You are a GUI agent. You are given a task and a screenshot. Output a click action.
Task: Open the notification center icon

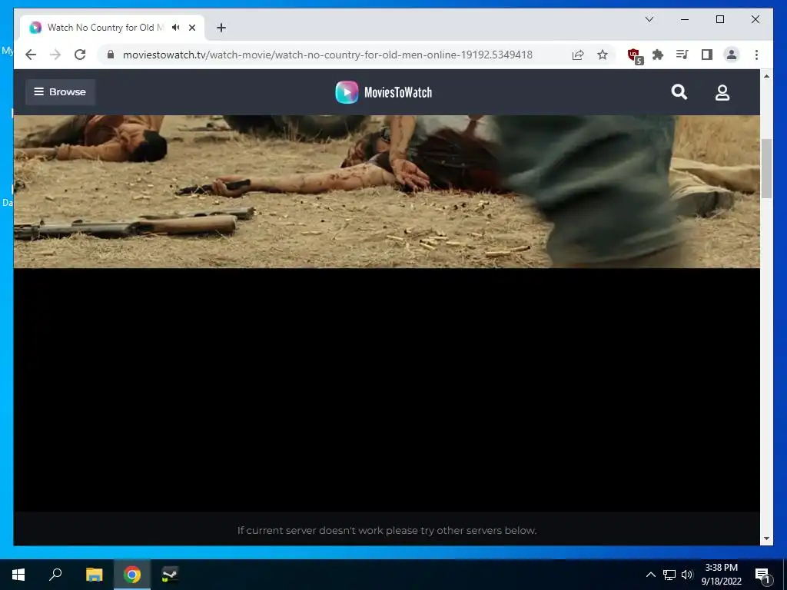click(762, 575)
